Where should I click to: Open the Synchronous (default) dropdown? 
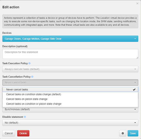(70, 110)
